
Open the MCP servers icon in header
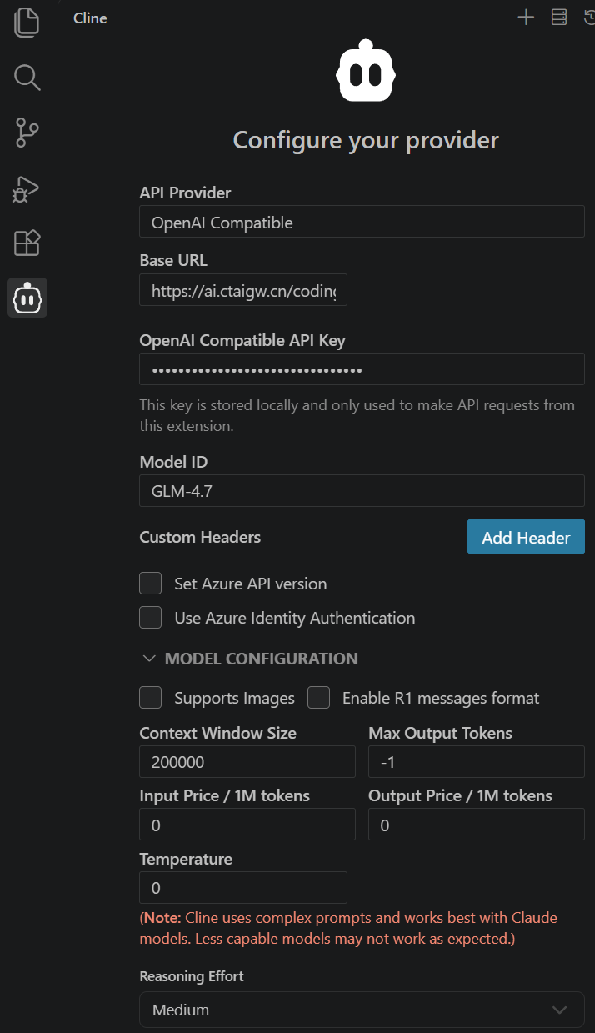coord(559,18)
